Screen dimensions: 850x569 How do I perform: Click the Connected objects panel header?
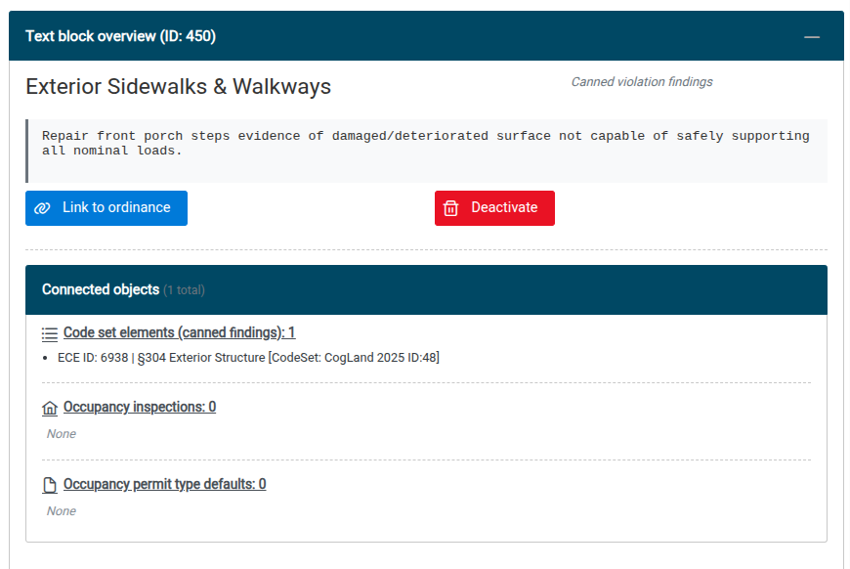(427, 289)
